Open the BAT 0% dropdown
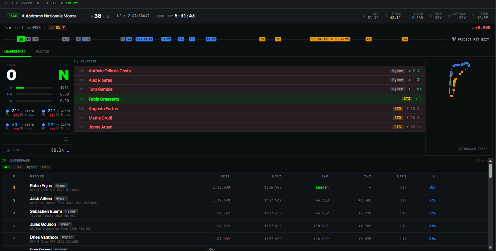496x251 pixels. [x=57, y=28]
